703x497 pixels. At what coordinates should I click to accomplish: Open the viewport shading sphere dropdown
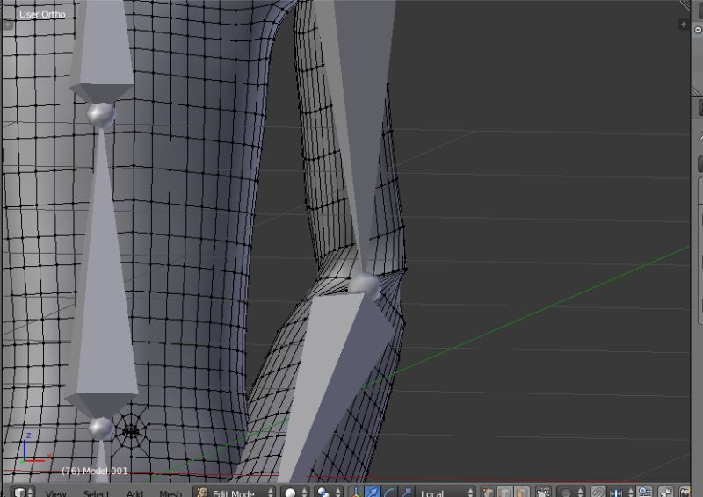click(295, 492)
